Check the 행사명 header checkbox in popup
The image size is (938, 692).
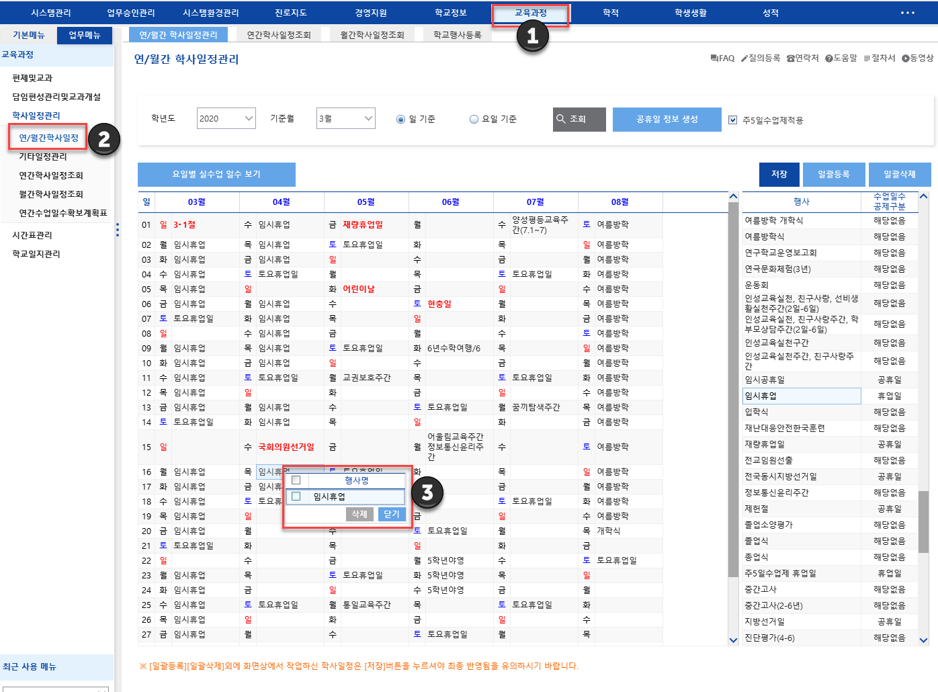(296, 480)
